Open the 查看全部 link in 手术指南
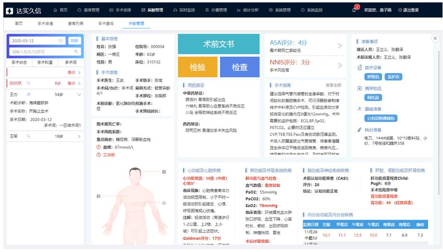Screen dimensions: 443x252 pyautogui.click(x=333, y=85)
